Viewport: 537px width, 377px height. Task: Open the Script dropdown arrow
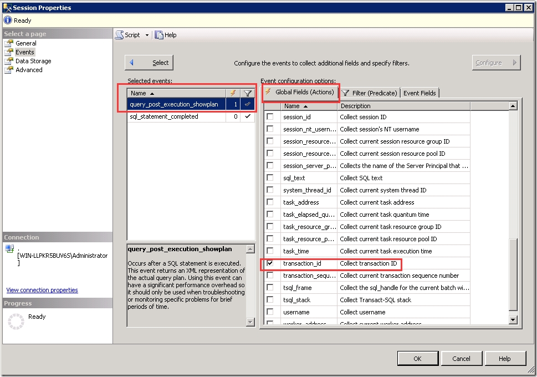coord(147,35)
